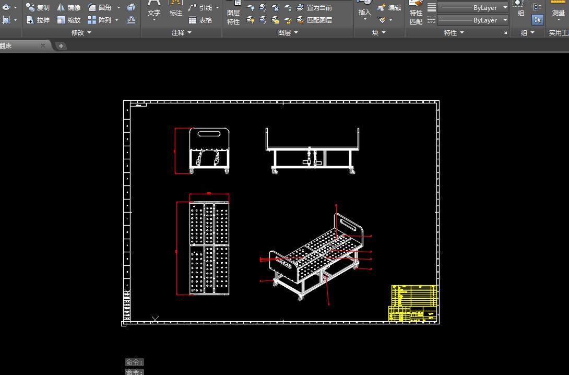Click Match Properties (特性匹配) tool
The height and width of the screenshot is (375, 569).
pos(416,13)
